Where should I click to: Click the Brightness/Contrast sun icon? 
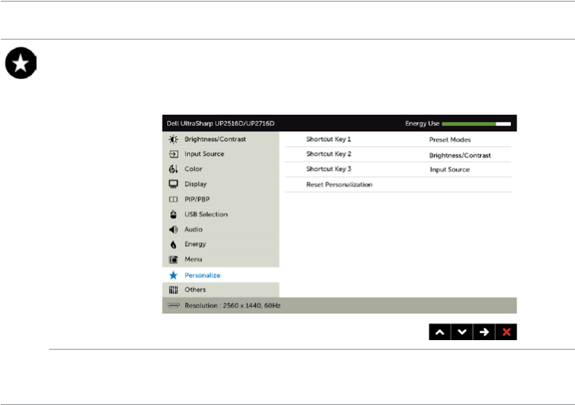(173, 139)
